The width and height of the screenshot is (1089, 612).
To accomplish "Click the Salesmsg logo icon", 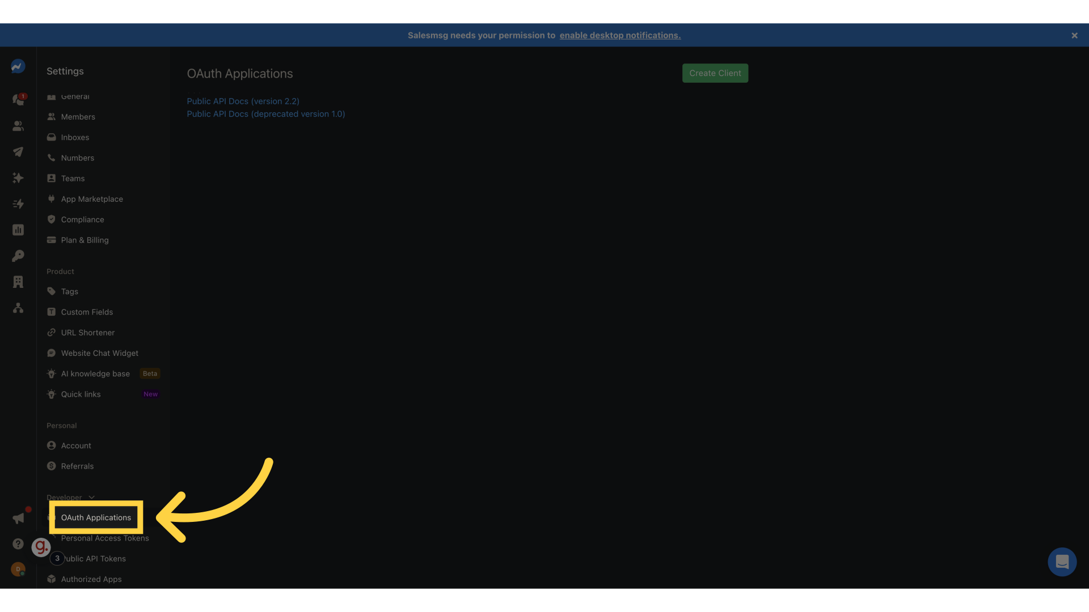I will pos(18,66).
